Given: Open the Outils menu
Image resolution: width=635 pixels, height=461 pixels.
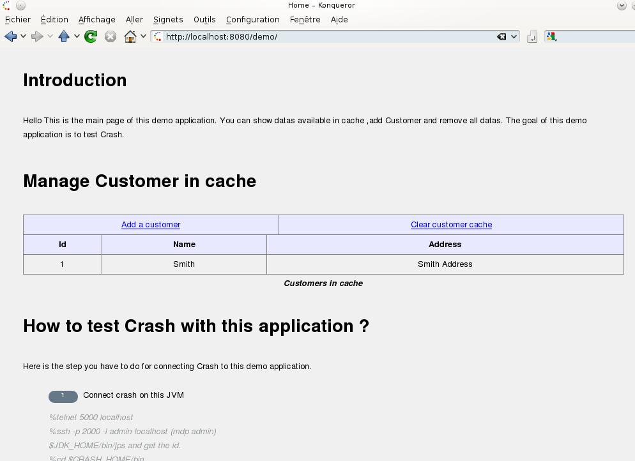Looking at the screenshot, I should (x=204, y=19).
